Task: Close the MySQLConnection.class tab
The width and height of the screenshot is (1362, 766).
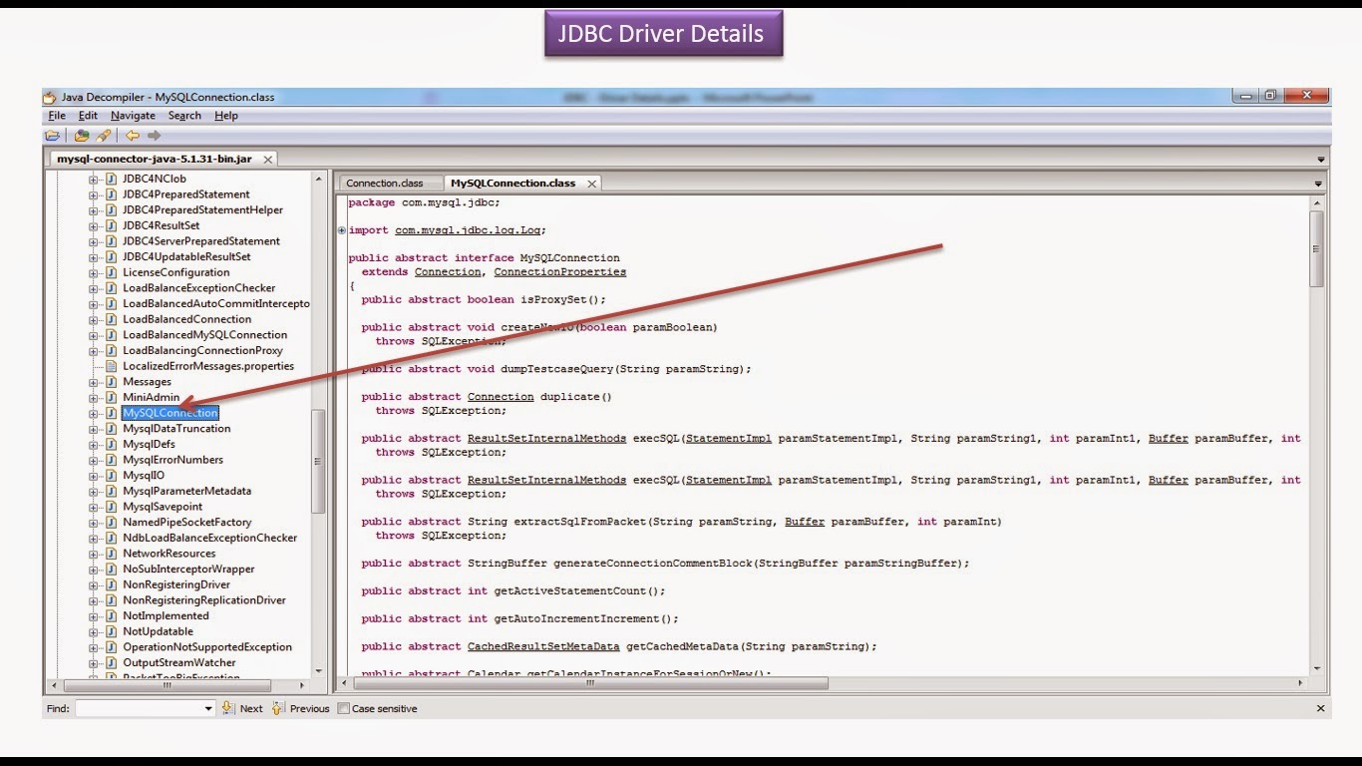Action: tap(591, 184)
